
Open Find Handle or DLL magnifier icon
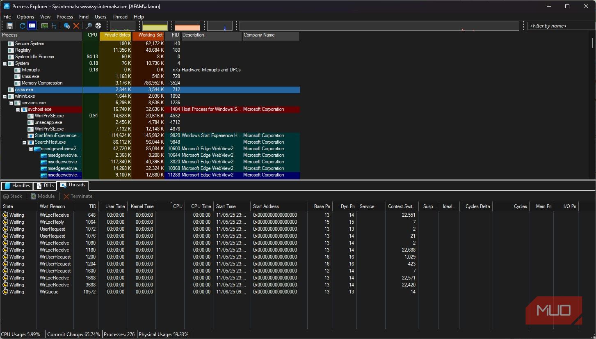[89, 26]
